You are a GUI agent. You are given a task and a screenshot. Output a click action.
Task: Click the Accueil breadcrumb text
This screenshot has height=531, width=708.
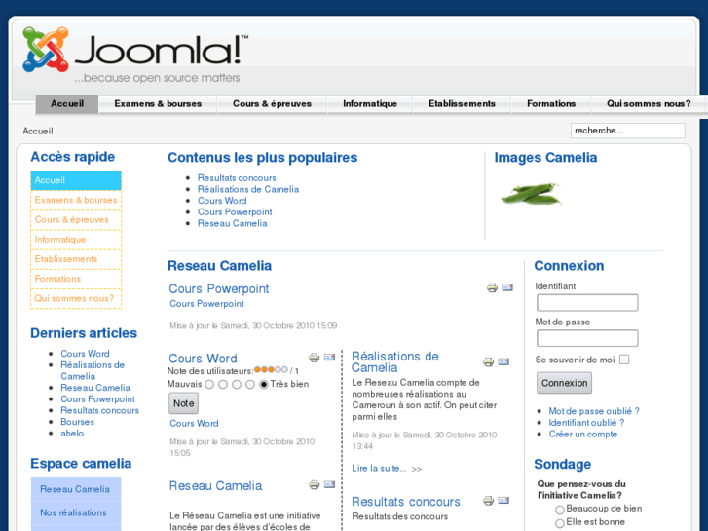38,132
